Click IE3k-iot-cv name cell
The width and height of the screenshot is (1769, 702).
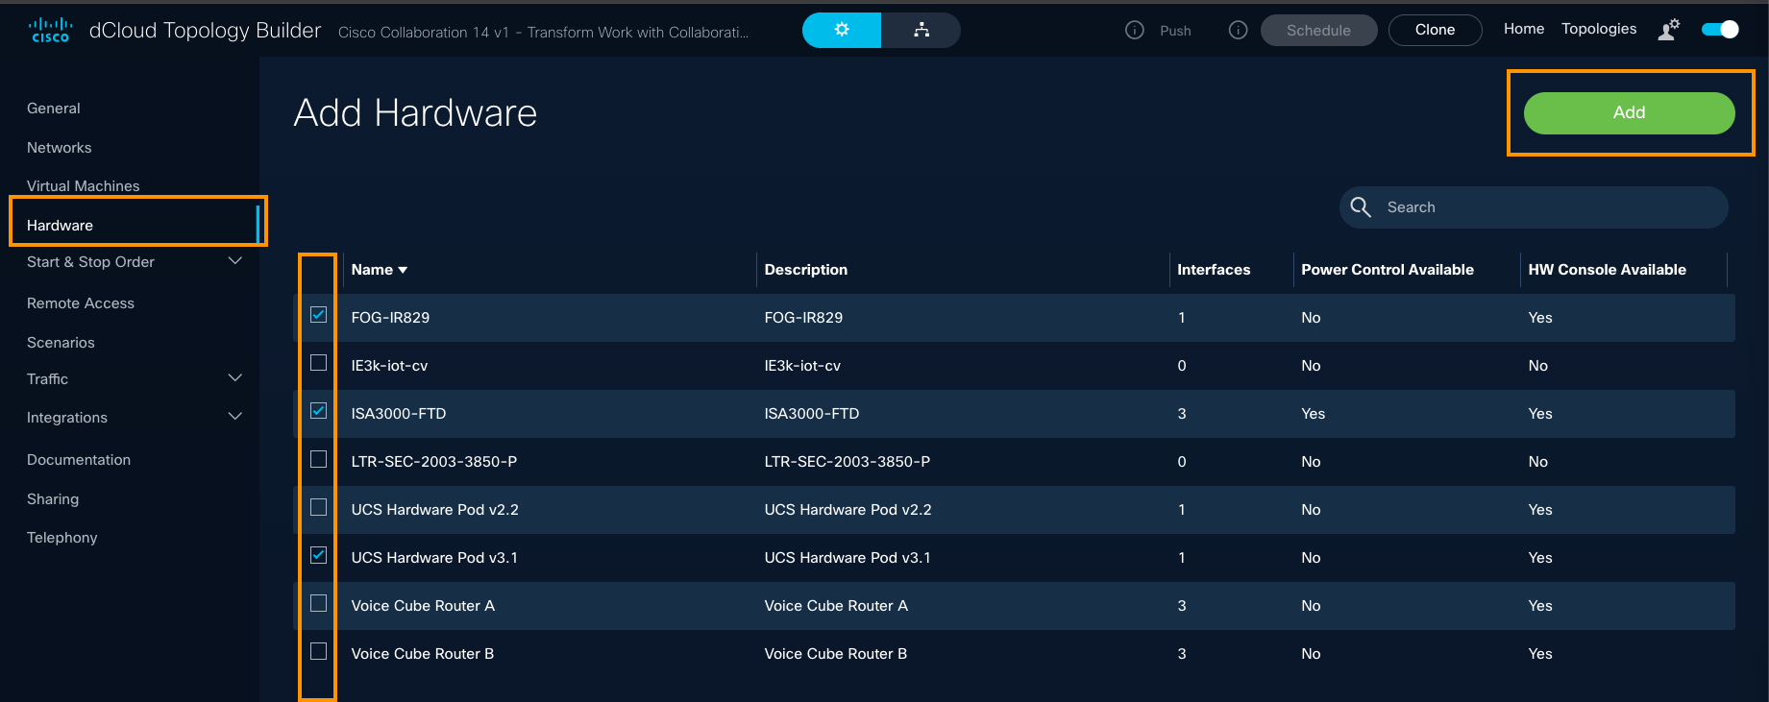click(389, 366)
